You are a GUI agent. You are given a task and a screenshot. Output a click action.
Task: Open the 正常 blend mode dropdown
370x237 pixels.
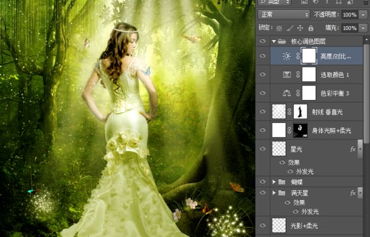(x=284, y=15)
